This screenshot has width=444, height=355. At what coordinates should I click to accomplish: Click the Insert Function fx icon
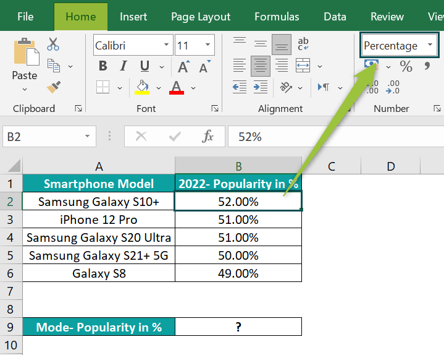pyautogui.click(x=207, y=137)
